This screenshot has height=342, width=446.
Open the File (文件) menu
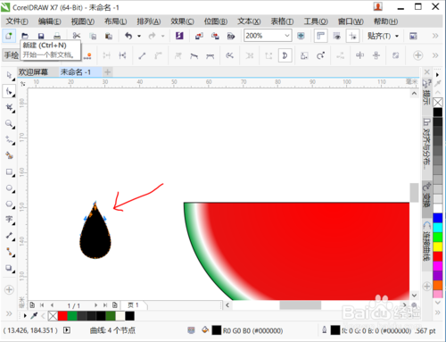[17, 21]
